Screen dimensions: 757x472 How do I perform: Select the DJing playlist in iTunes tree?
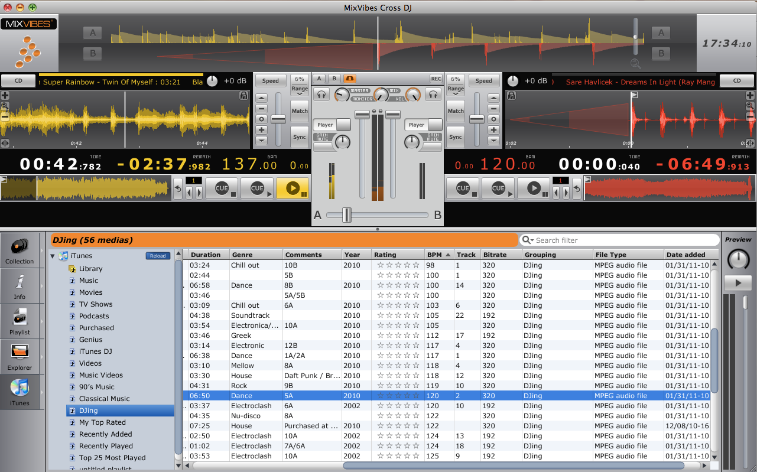(89, 411)
